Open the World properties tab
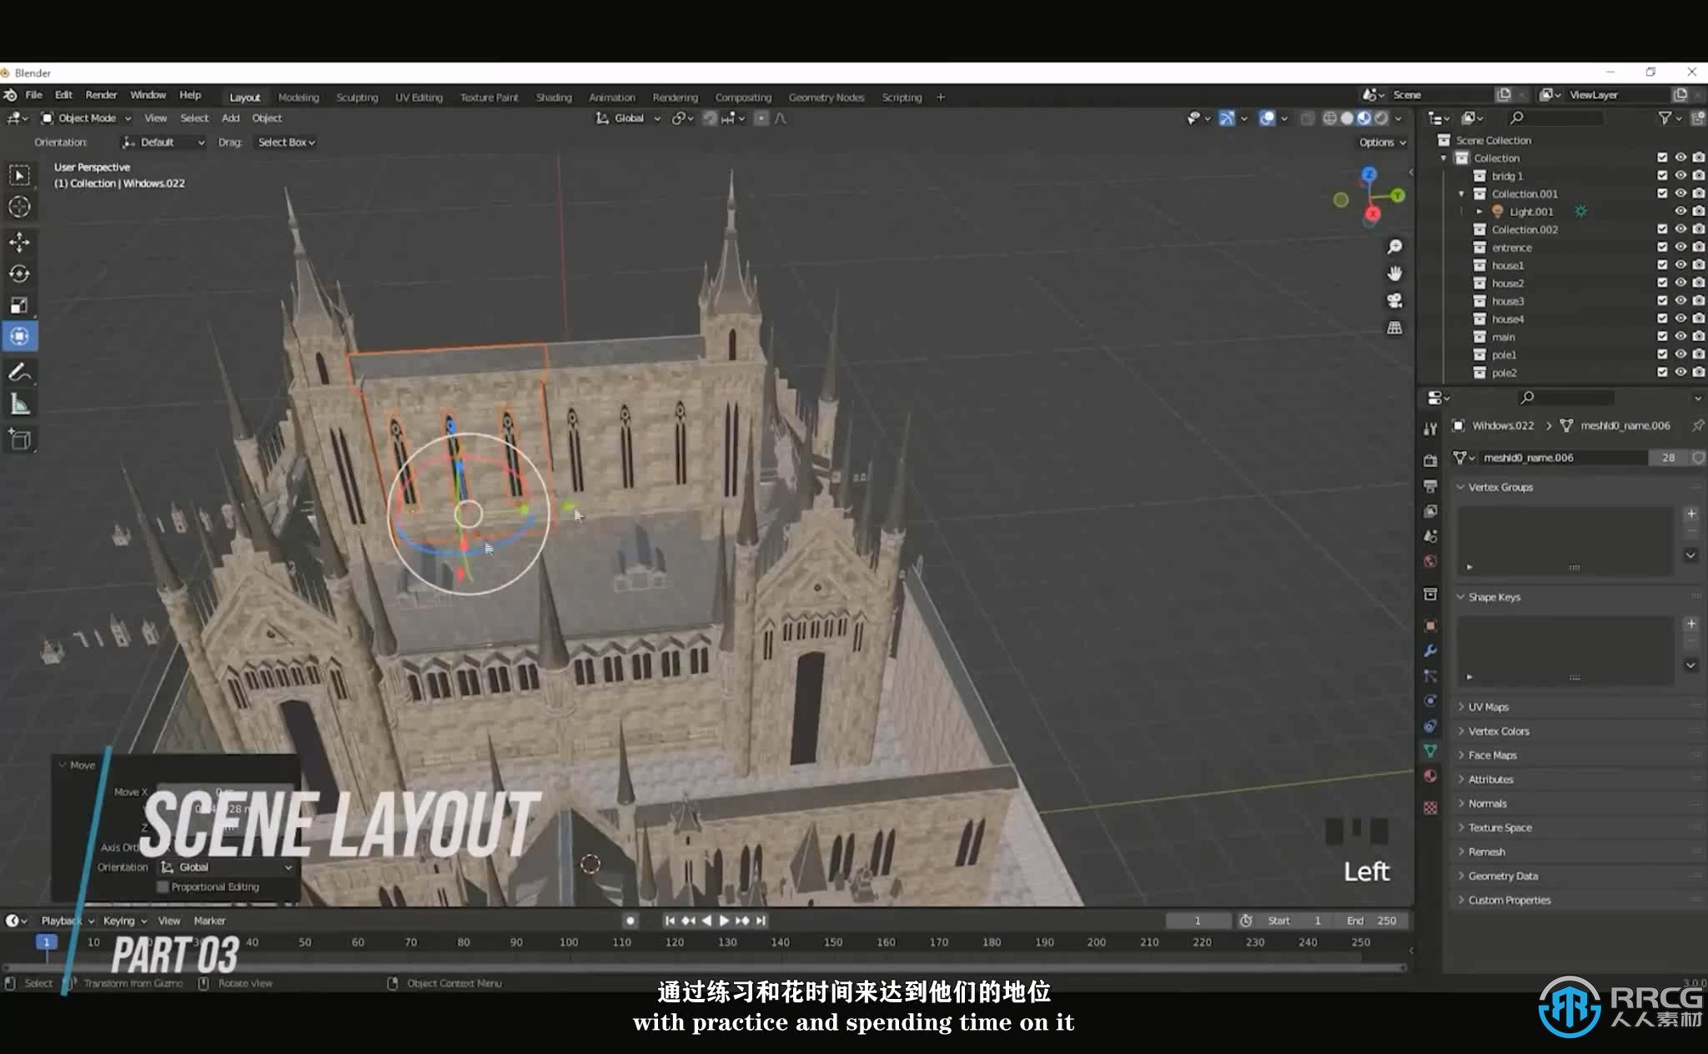This screenshot has width=1708, height=1054. 1430,561
